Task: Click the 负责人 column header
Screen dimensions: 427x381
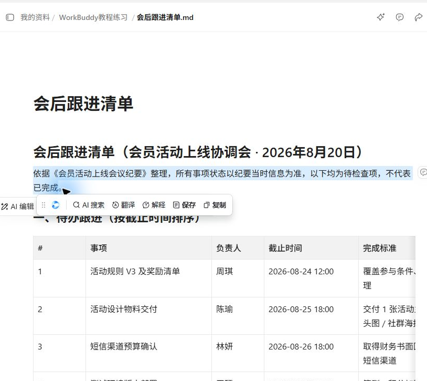Action: point(238,248)
